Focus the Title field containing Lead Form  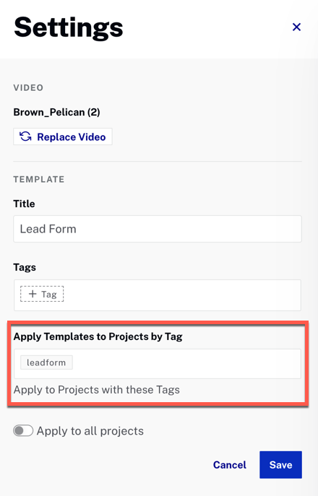[x=158, y=229]
